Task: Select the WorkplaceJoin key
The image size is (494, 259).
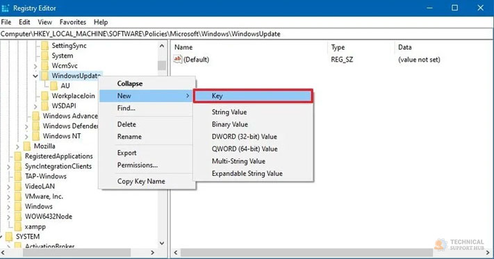Action: tap(73, 96)
